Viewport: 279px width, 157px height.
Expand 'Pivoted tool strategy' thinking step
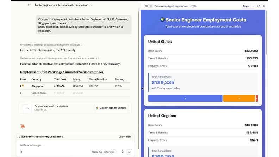(x=51, y=45)
